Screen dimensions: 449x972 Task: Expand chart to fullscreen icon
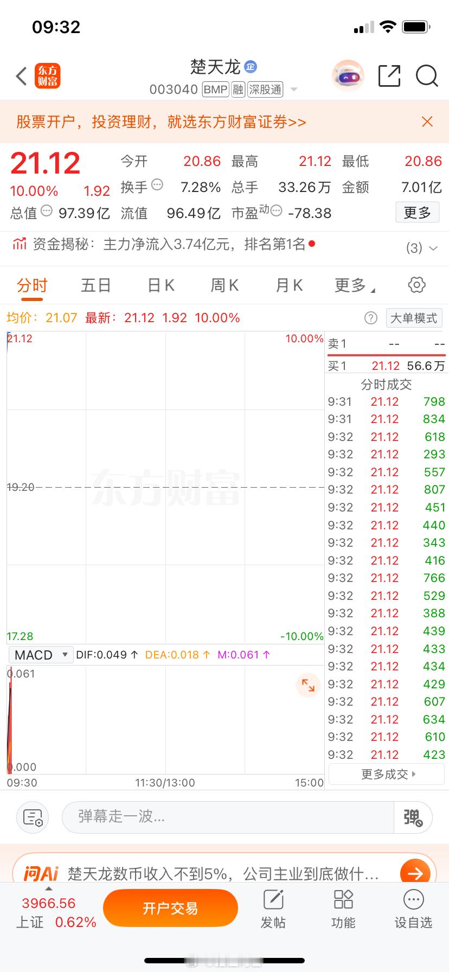308,685
